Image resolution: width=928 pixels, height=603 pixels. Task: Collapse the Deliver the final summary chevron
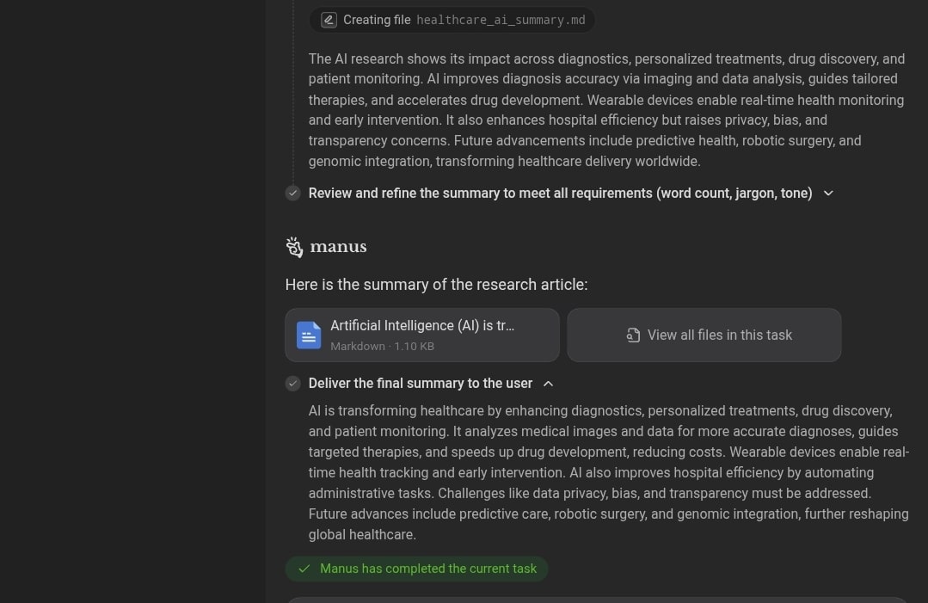click(548, 384)
